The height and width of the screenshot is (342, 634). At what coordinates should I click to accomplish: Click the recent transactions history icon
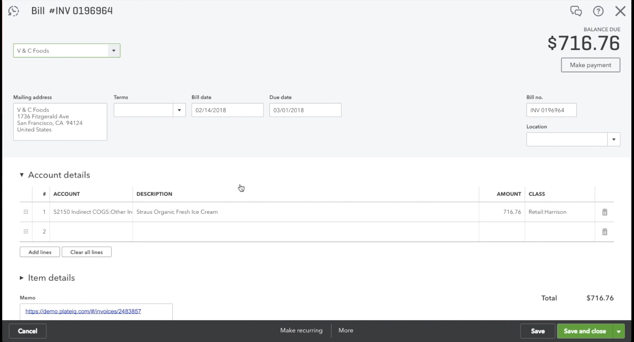click(13, 11)
